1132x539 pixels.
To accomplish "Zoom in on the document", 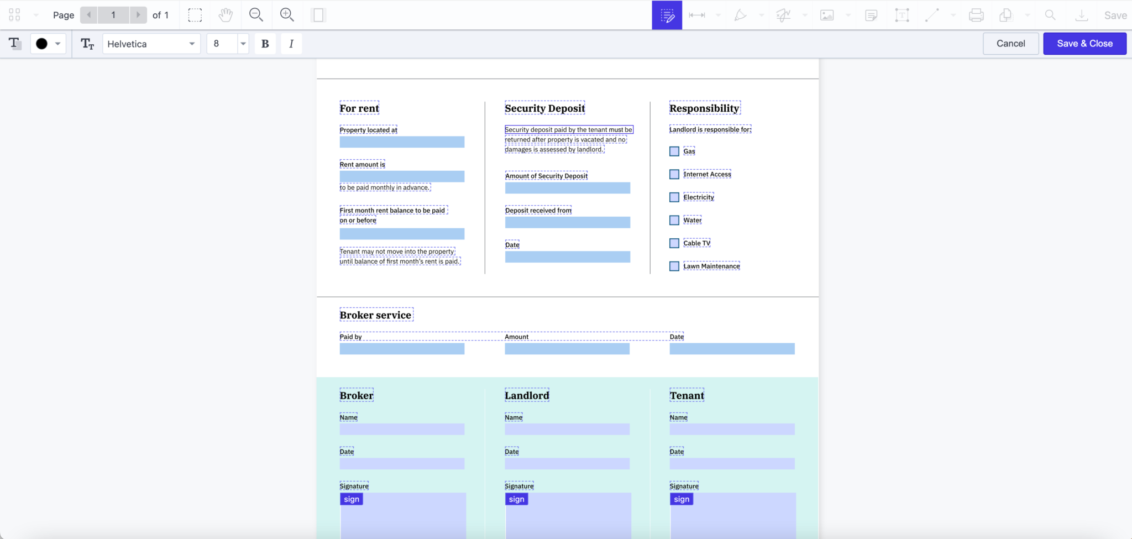I will point(287,15).
